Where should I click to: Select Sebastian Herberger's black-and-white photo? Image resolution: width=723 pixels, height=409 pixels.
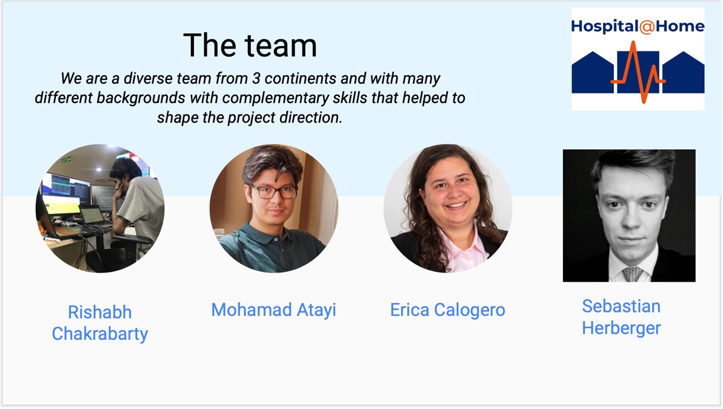[x=629, y=215]
